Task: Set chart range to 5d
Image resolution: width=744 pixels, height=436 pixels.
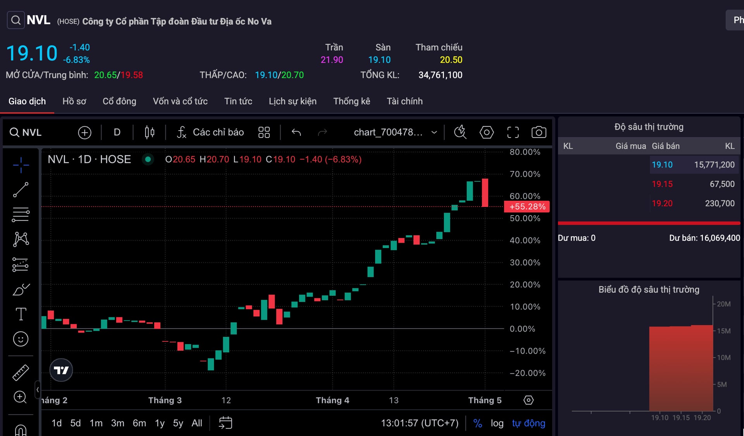Action: coord(76,423)
